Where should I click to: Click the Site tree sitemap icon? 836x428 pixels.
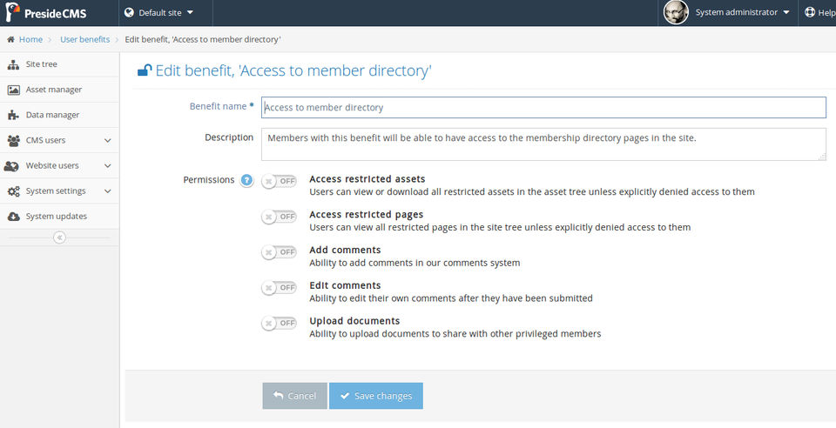click(x=13, y=64)
